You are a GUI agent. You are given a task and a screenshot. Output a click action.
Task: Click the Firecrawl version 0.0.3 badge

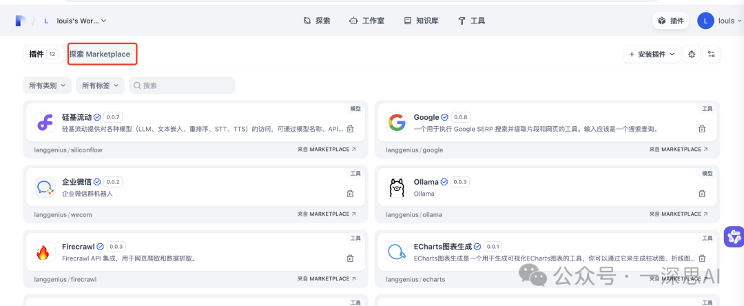(x=116, y=247)
